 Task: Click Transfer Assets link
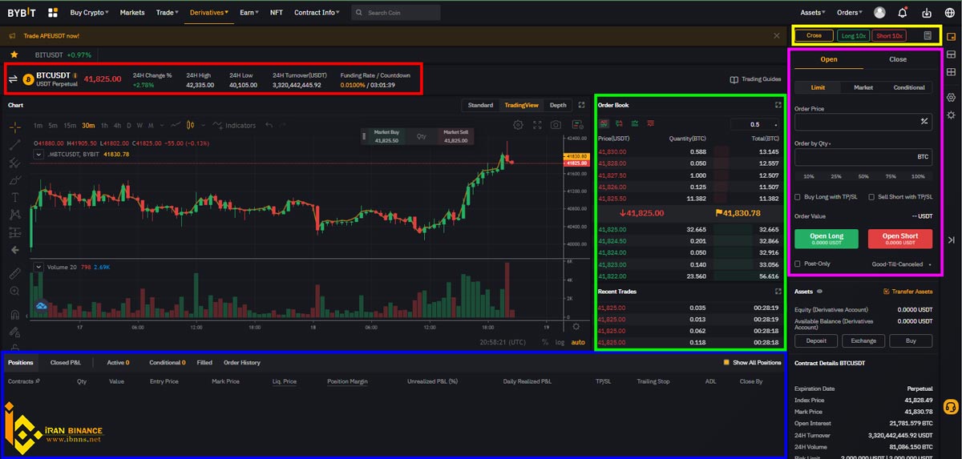coord(908,292)
